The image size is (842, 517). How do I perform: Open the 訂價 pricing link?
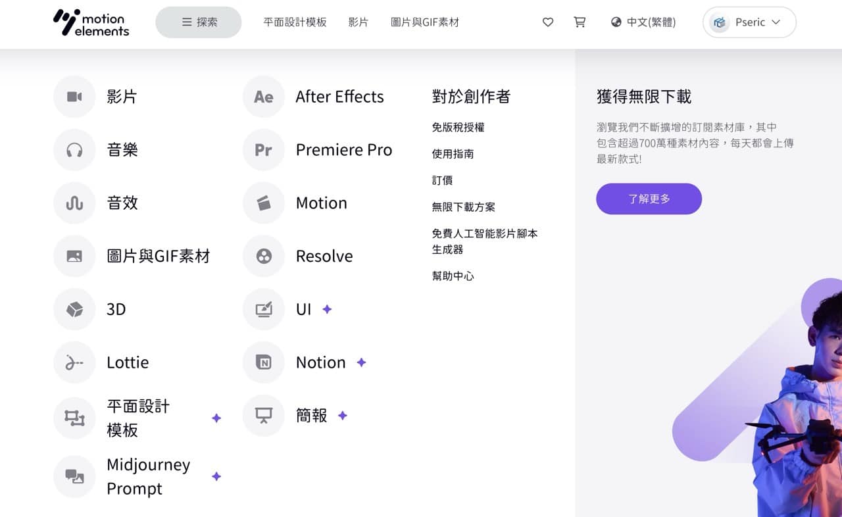point(442,180)
